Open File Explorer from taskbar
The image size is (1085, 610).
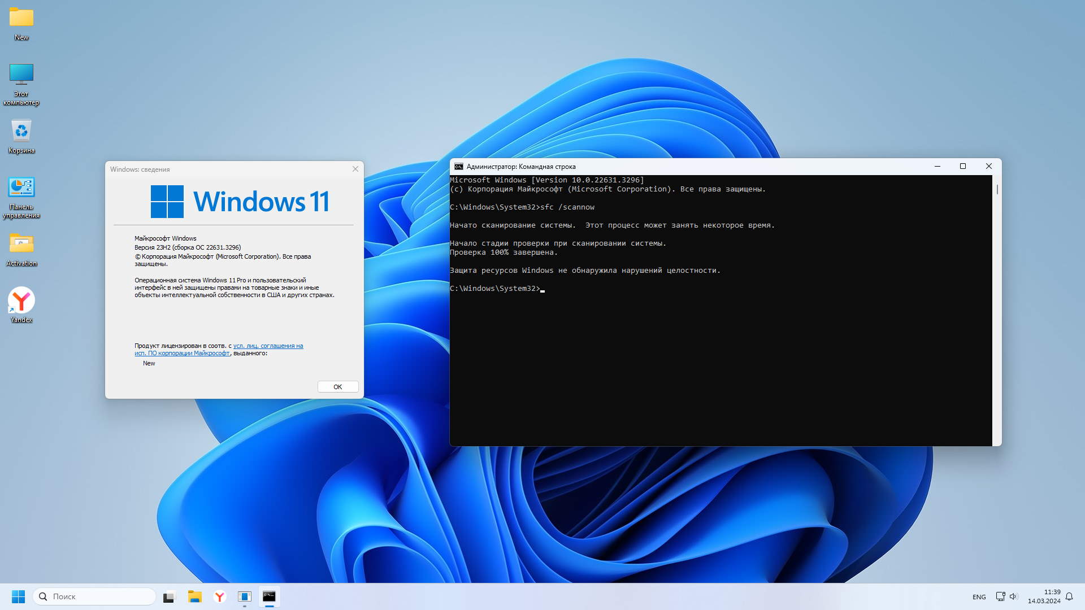(x=195, y=596)
